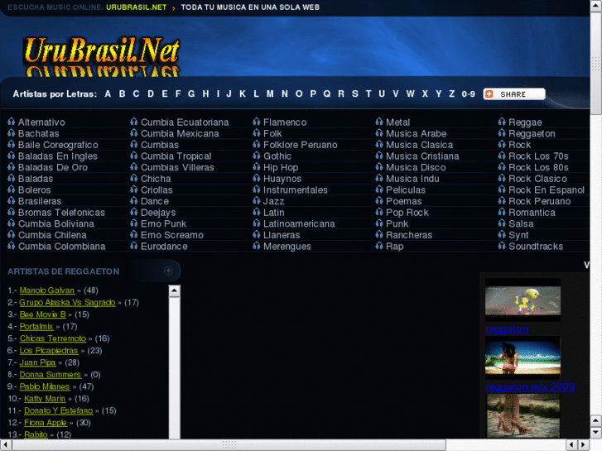Open the Rock En Espanol genre
This screenshot has width=602, height=451.
(547, 190)
